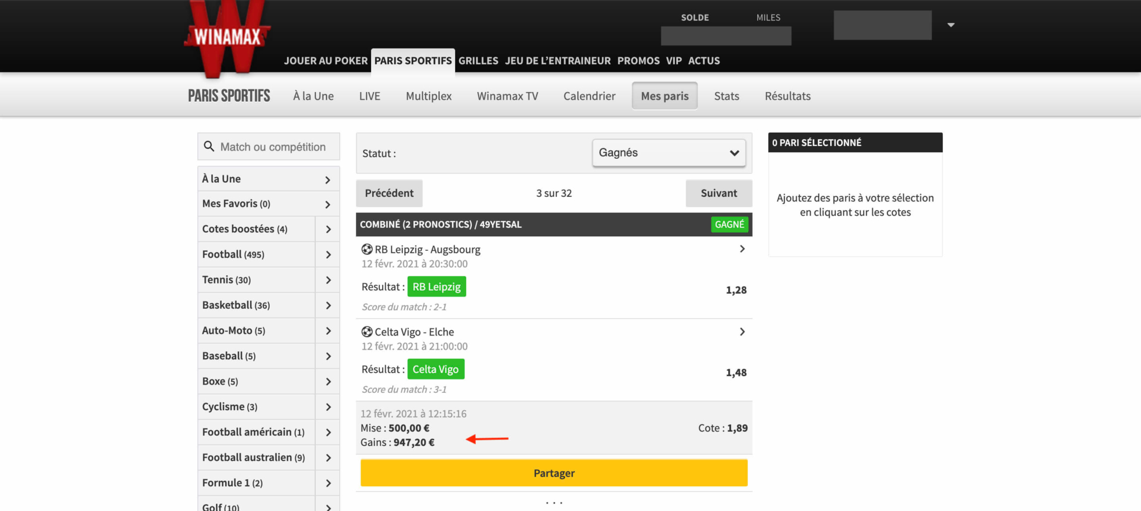The image size is (1141, 511).
Task: Click the SOLDE balance field
Action: pyautogui.click(x=726, y=36)
